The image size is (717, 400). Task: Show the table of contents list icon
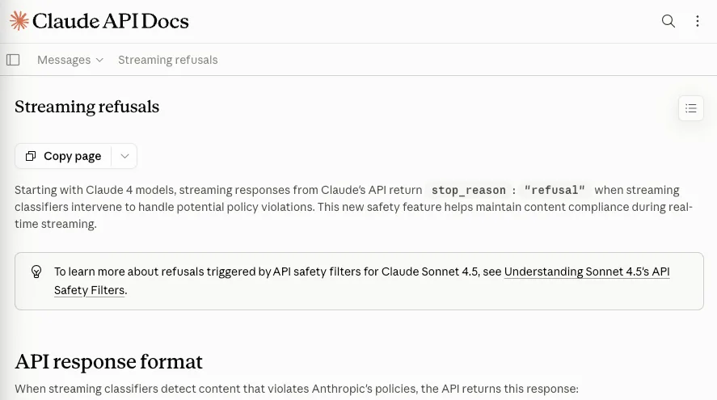pyautogui.click(x=691, y=108)
